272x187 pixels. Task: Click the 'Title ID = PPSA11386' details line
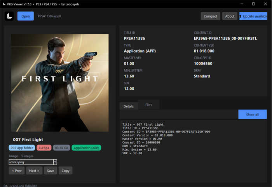[140, 128]
